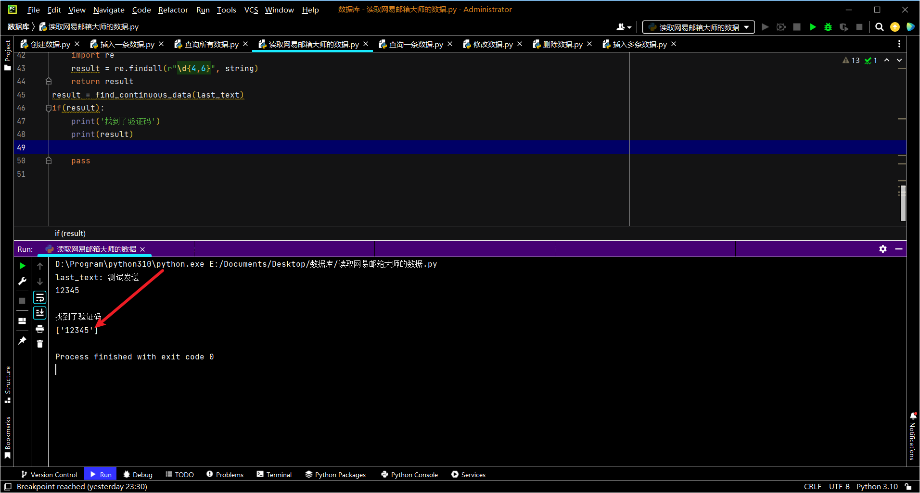
Task: Open the Structure tool window
Action: point(8,385)
